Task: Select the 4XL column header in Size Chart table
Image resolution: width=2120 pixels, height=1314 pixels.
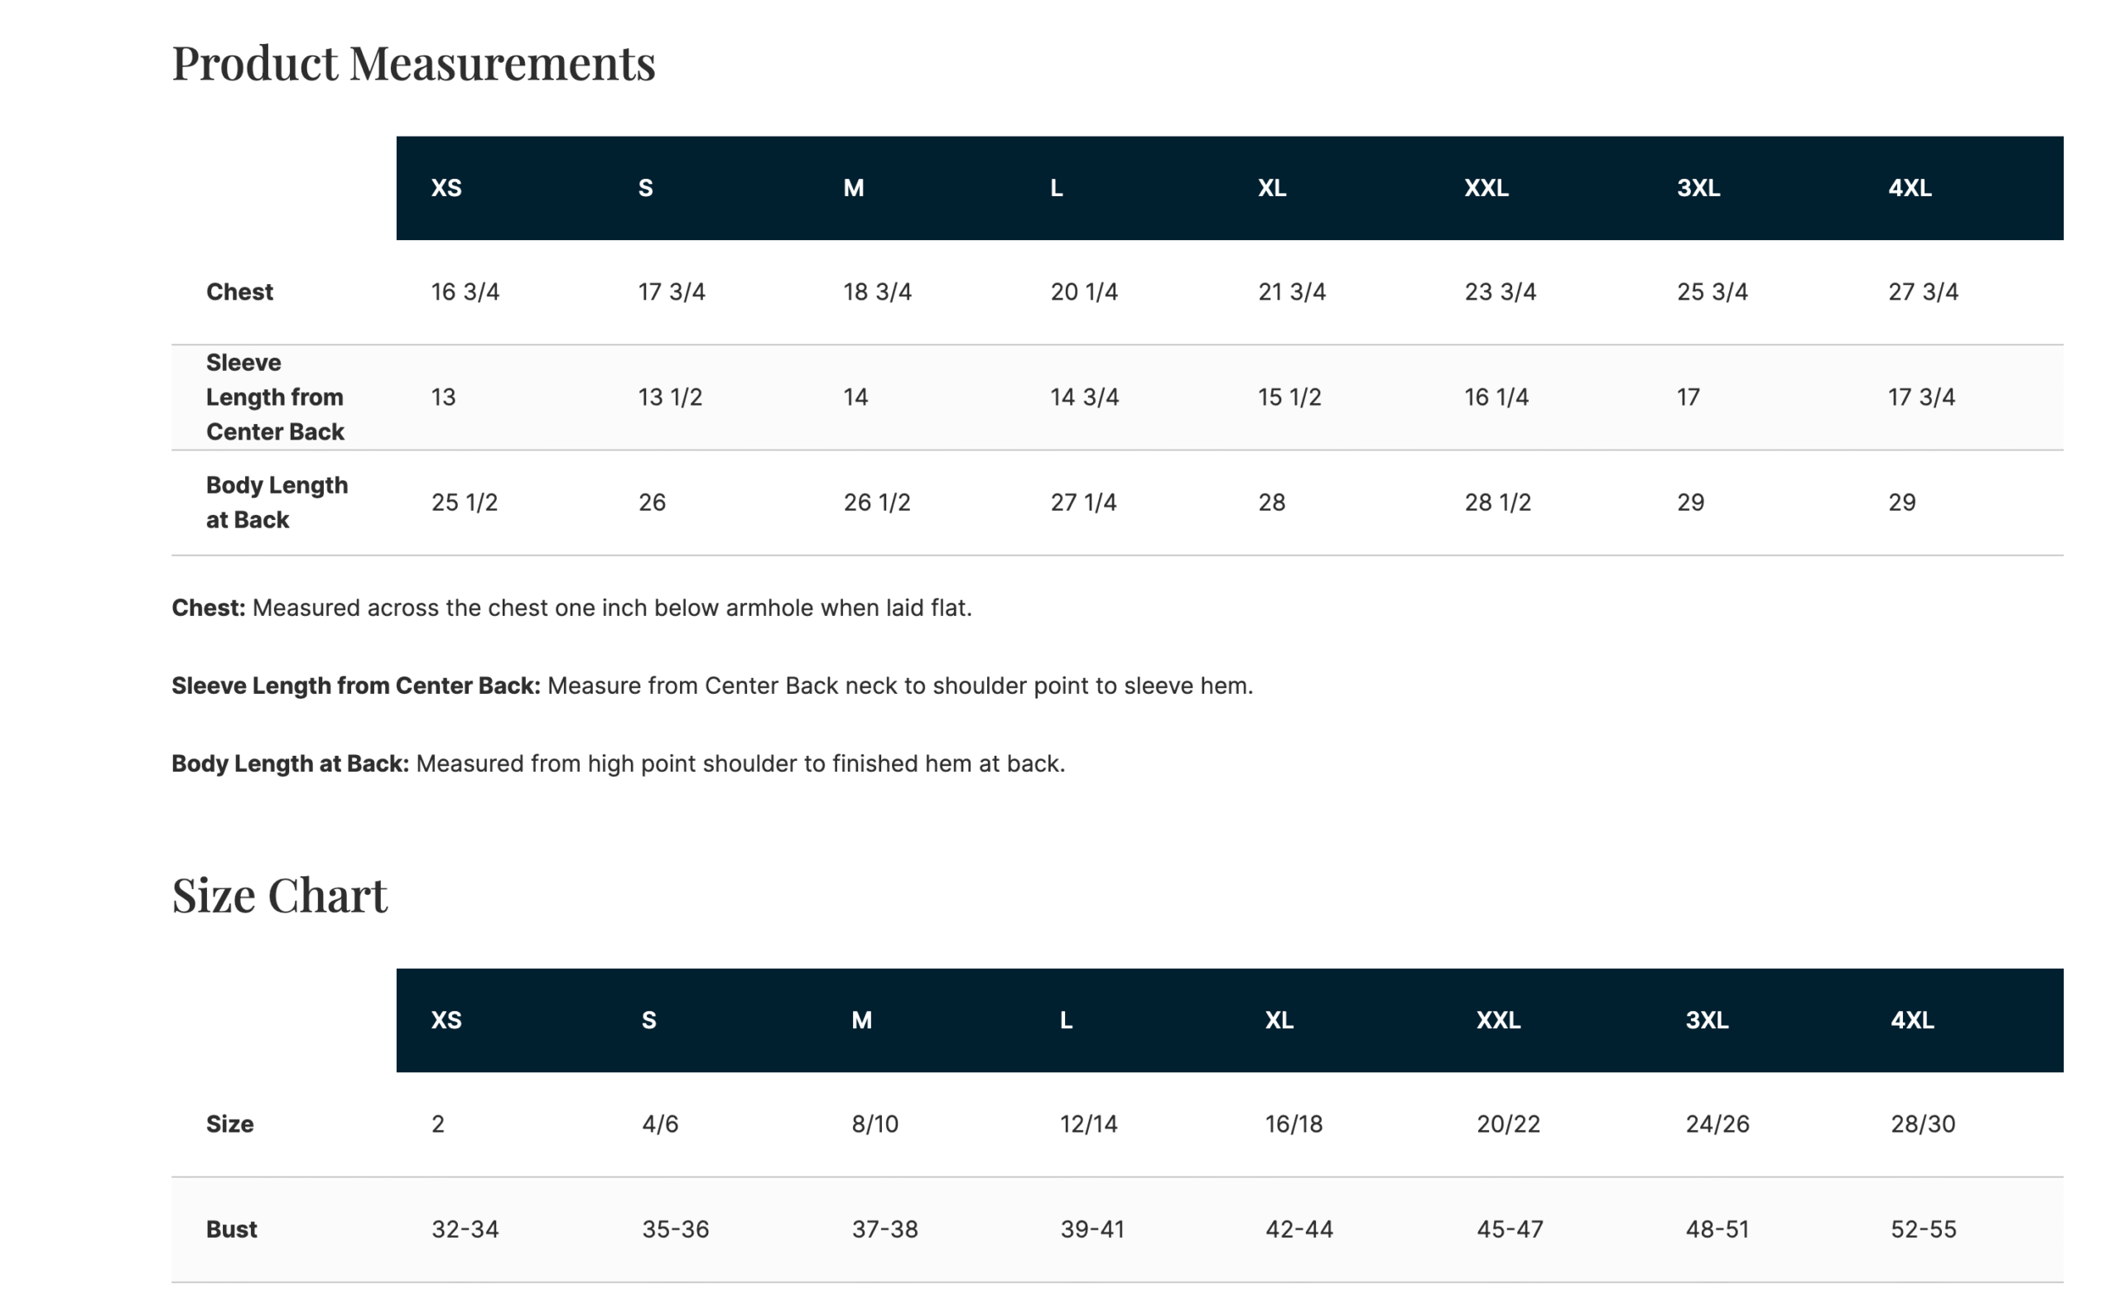Action: [1911, 1019]
